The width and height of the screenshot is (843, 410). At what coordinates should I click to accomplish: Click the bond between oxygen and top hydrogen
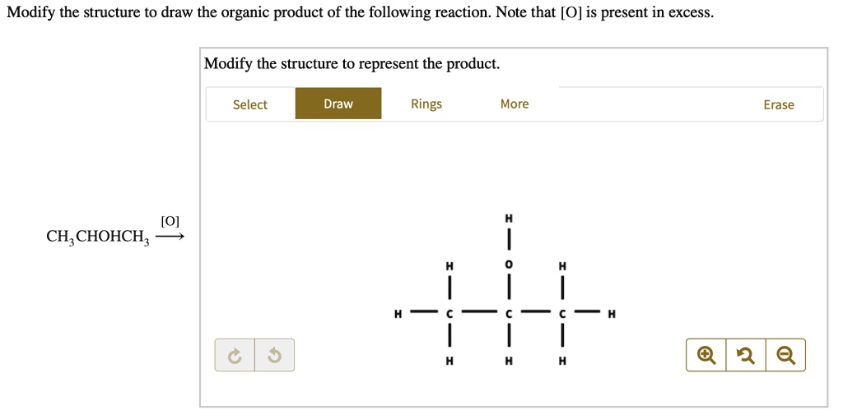[509, 242]
